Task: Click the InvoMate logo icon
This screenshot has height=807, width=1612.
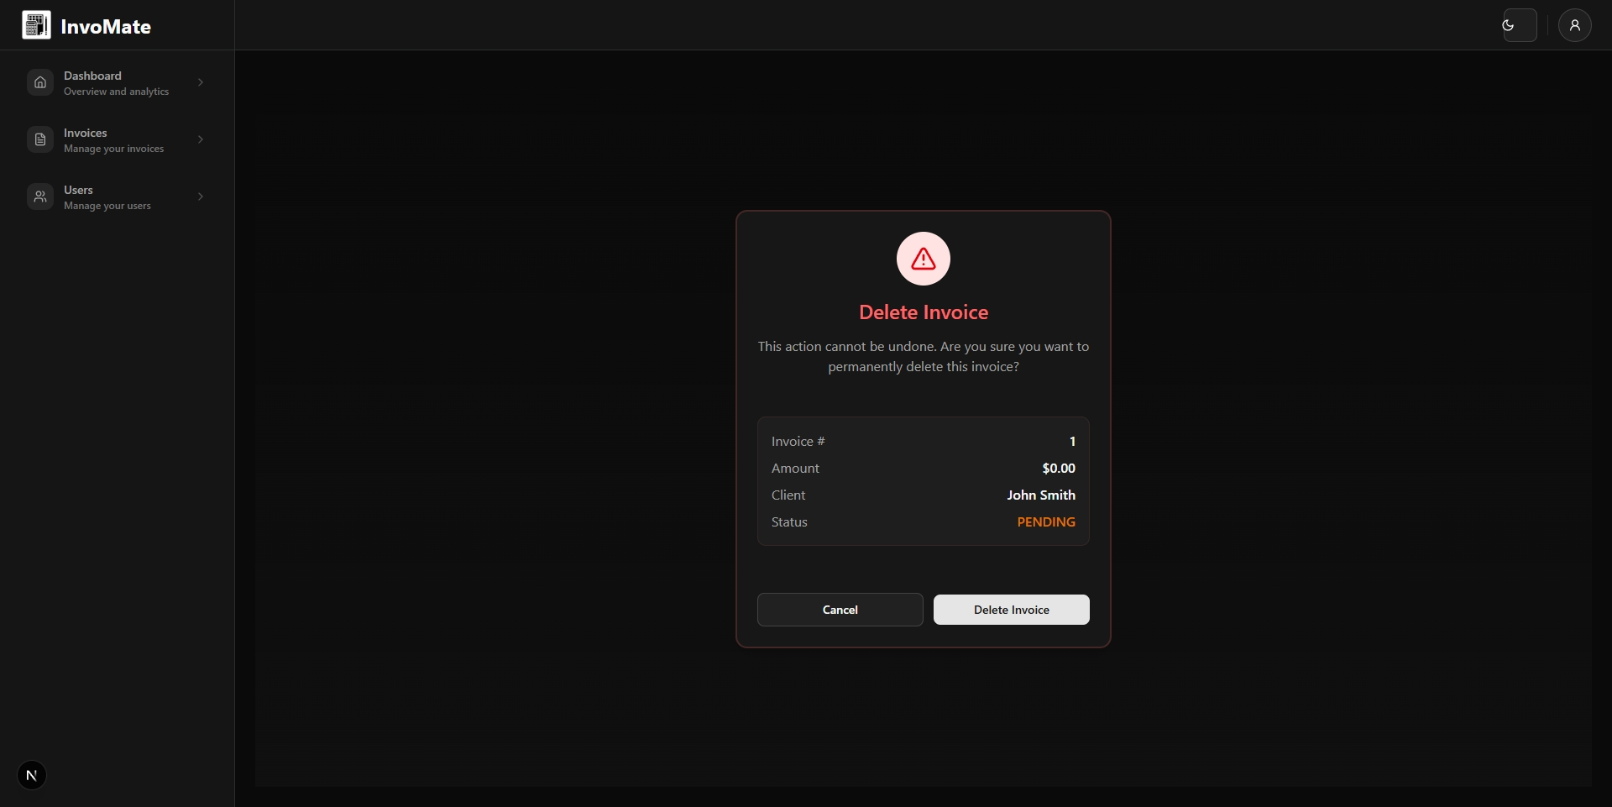Action: (x=36, y=25)
